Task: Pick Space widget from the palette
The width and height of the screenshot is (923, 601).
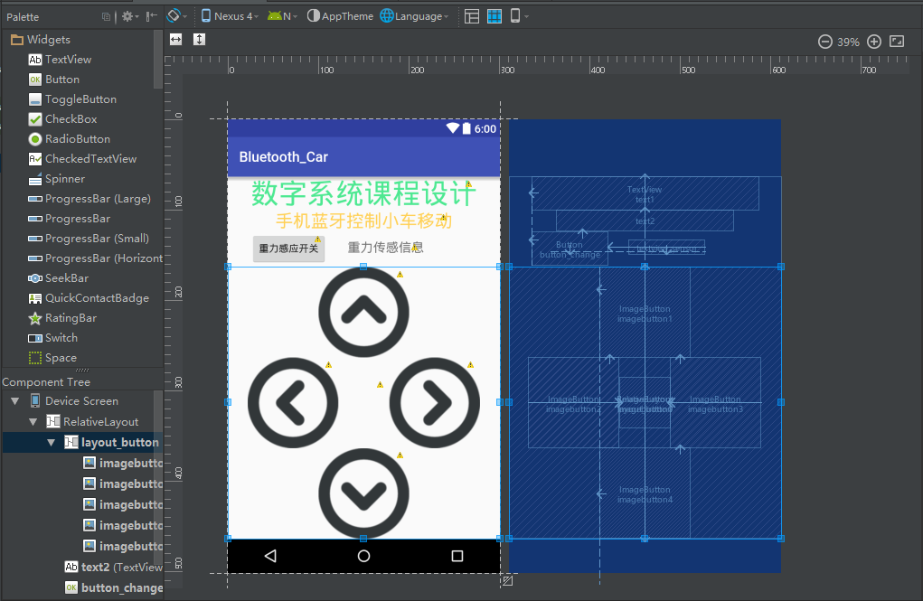Action: click(x=52, y=358)
